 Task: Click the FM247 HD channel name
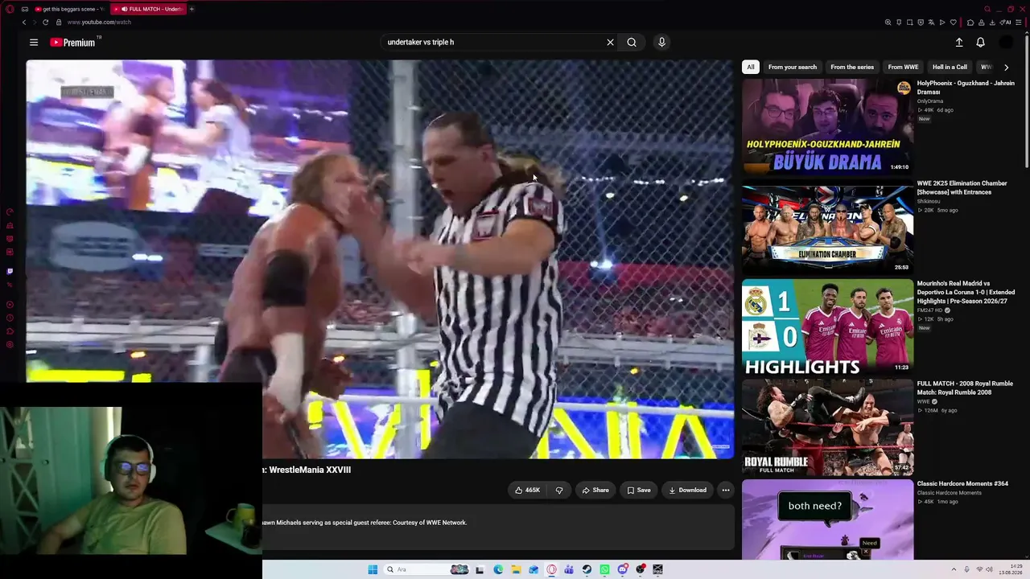tap(931, 310)
